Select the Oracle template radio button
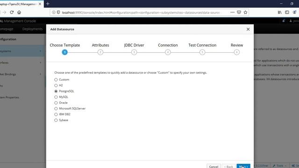 (56, 103)
